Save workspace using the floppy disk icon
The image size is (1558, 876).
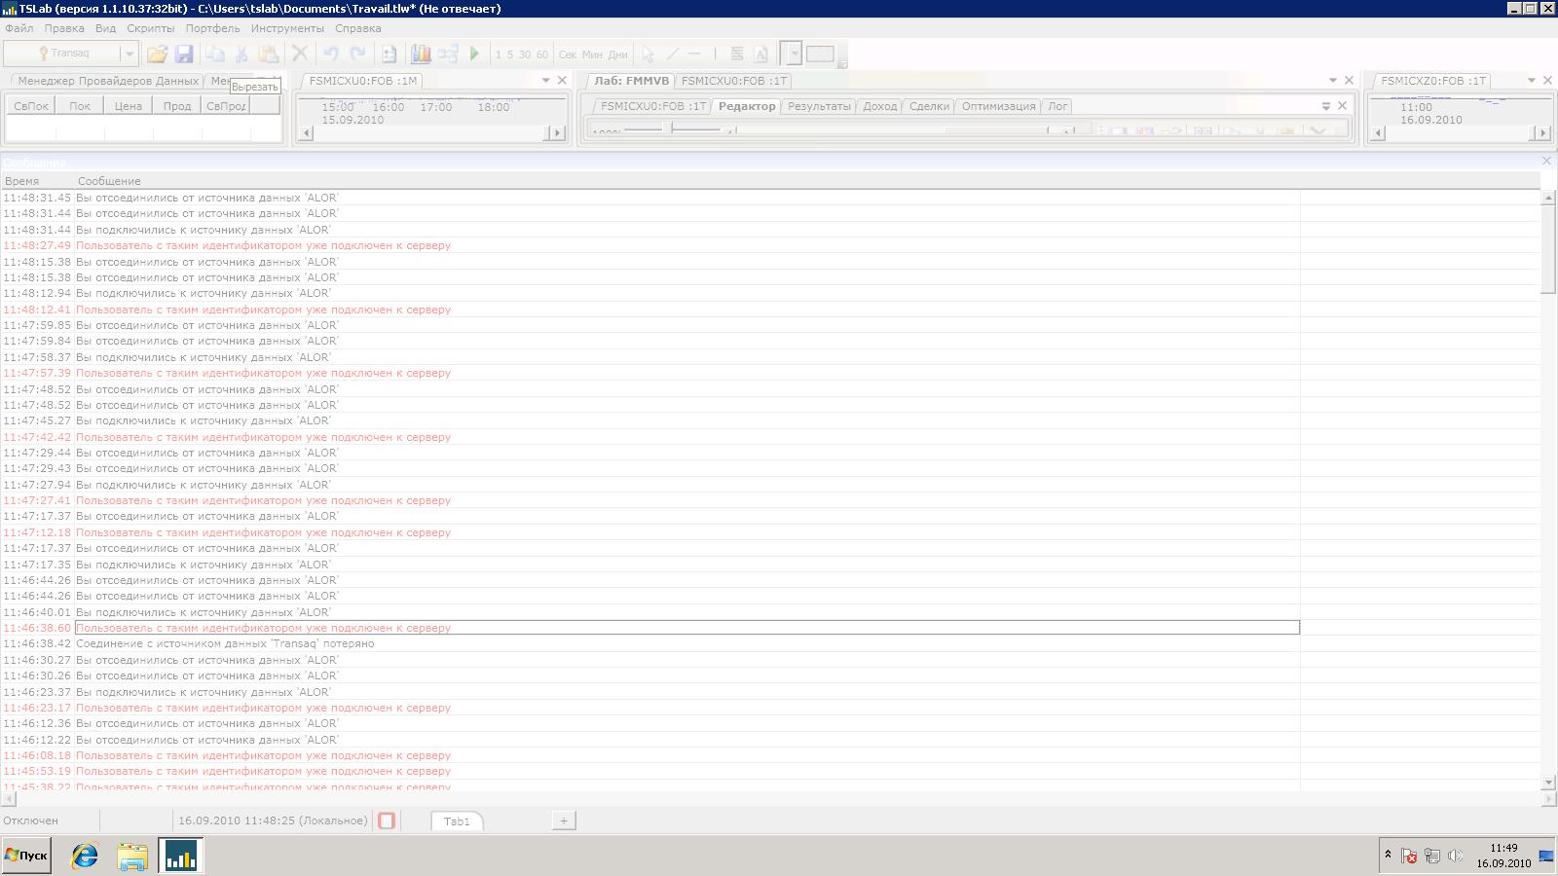pyautogui.click(x=184, y=55)
